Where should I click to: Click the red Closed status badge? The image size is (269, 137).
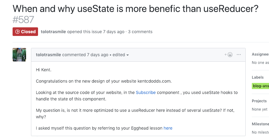(25, 32)
